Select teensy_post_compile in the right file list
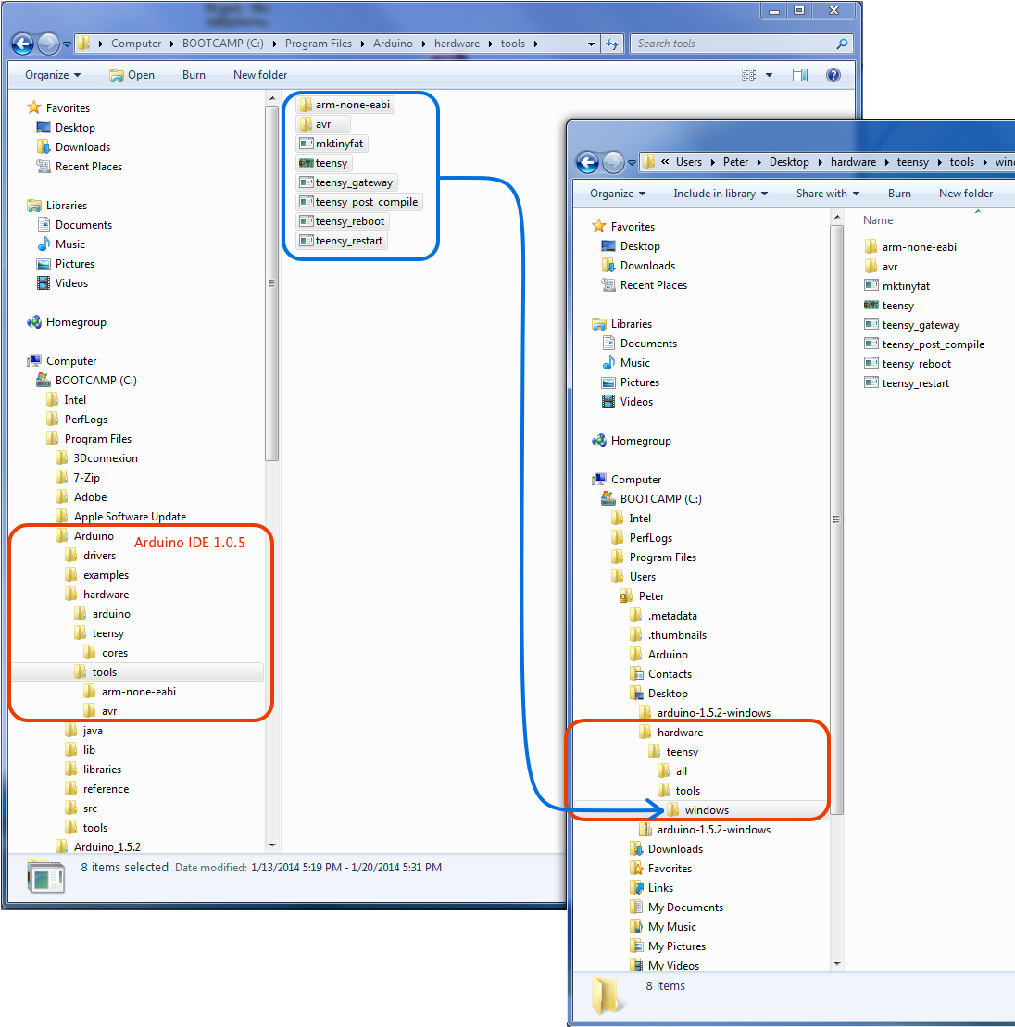 point(932,344)
